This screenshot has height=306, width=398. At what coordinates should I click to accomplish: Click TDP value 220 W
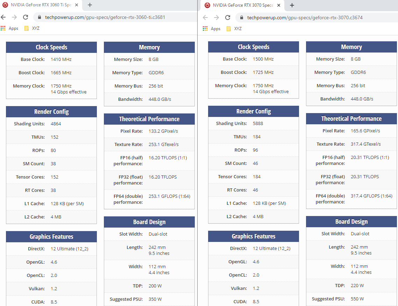(357, 286)
